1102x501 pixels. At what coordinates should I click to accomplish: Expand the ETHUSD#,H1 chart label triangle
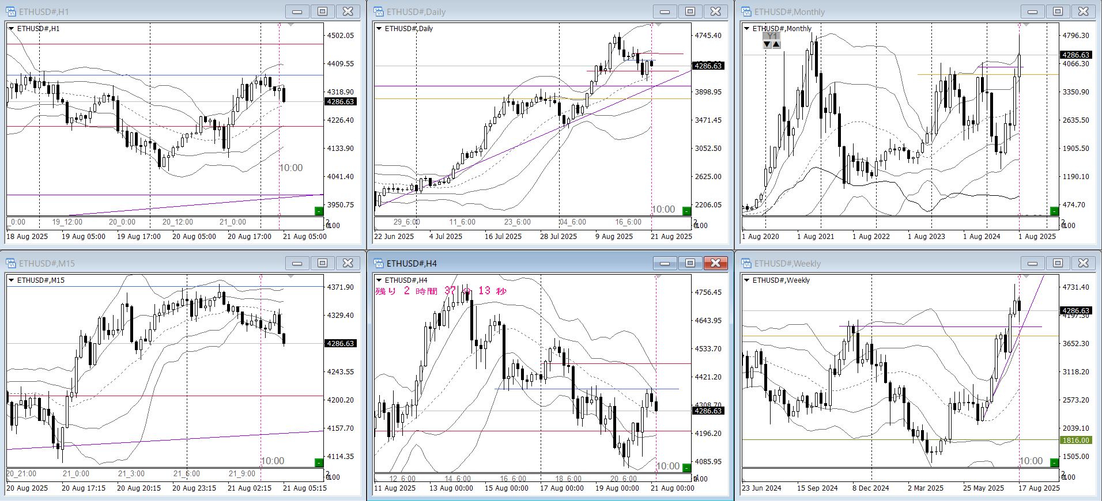click(11, 28)
